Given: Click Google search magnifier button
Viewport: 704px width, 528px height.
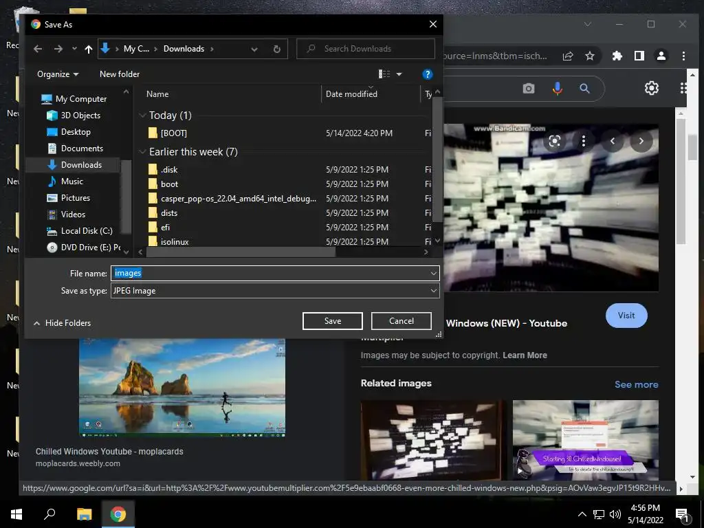Looking at the screenshot, I should pos(584,89).
